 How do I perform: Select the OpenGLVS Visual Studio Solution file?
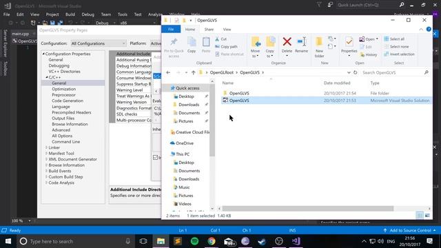[x=326, y=101]
